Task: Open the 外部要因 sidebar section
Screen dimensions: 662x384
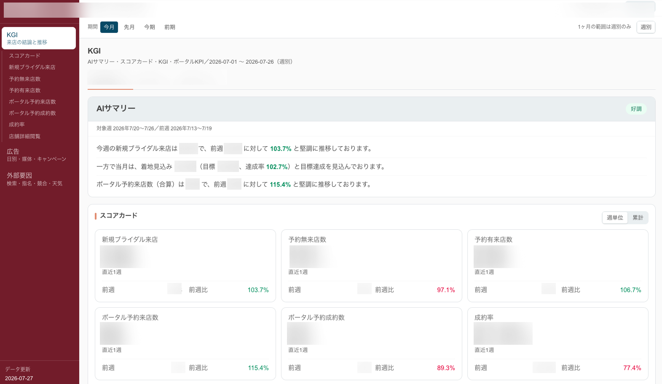Action: 35,179
